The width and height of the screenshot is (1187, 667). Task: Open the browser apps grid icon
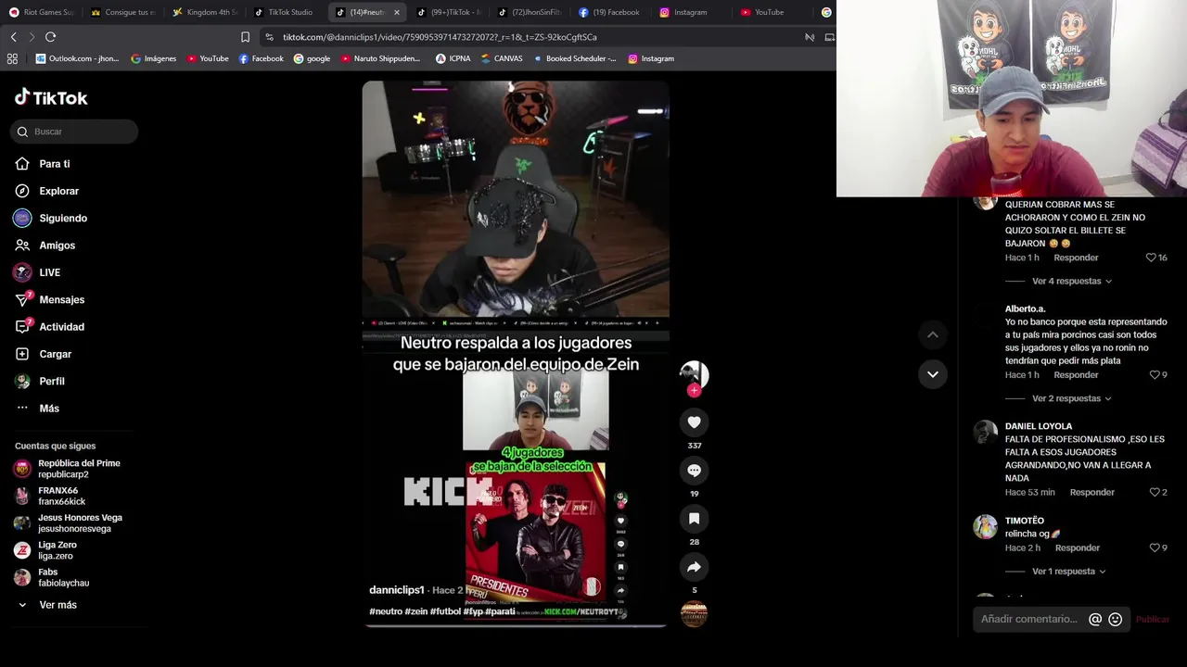(x=12, y=58)
